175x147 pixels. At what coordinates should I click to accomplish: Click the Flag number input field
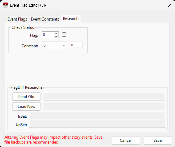pyautogui.click(x=48, y=35)
